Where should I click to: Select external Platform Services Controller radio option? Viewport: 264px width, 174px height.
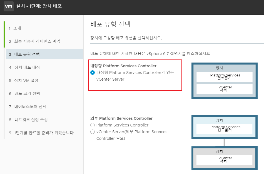point(93,125)
